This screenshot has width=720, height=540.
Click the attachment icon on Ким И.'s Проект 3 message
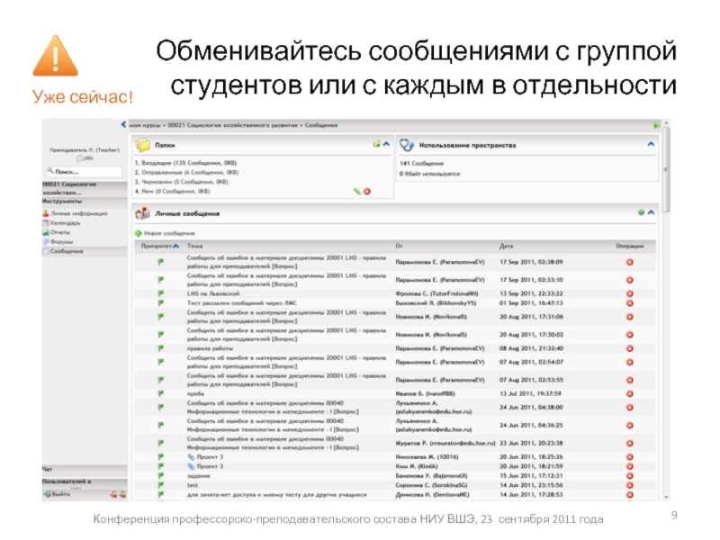coord(191,466)
